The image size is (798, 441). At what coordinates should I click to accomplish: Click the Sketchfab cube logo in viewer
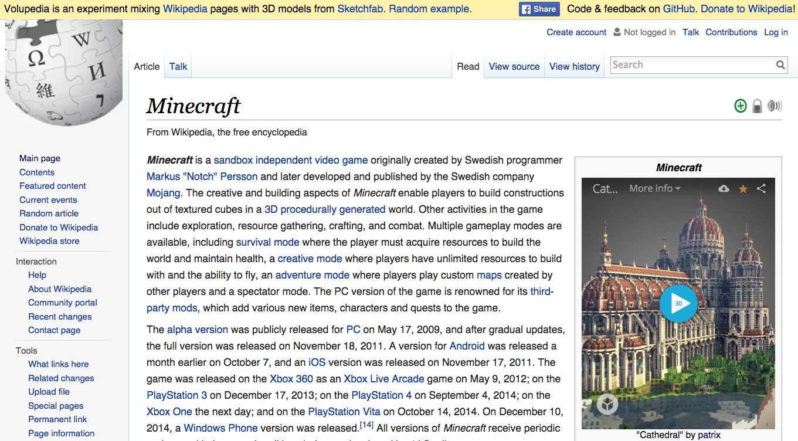click(607, 404)
